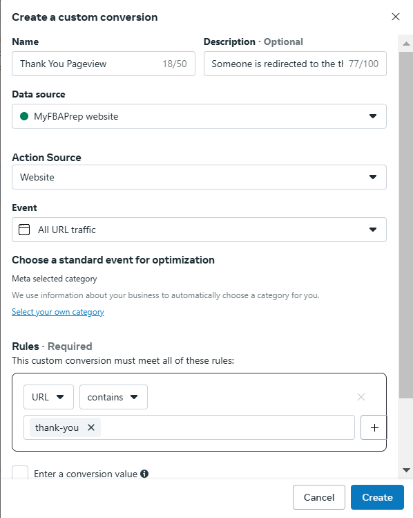The image size is (413, 518).
Task: Show info about conversion value
Action: [144, 474]
